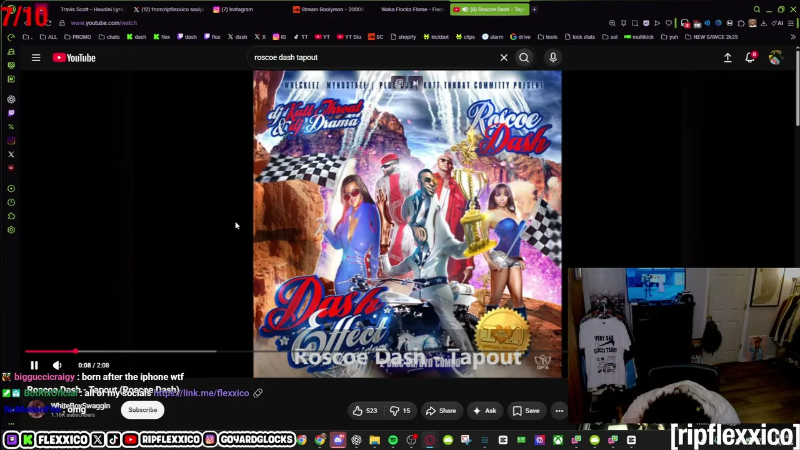Image resolution: width=800 pixels, height=450 pixels.
Task: Open the Twitch sidebar panel icon
Action: pyautogui.click(x=11, y=113)
